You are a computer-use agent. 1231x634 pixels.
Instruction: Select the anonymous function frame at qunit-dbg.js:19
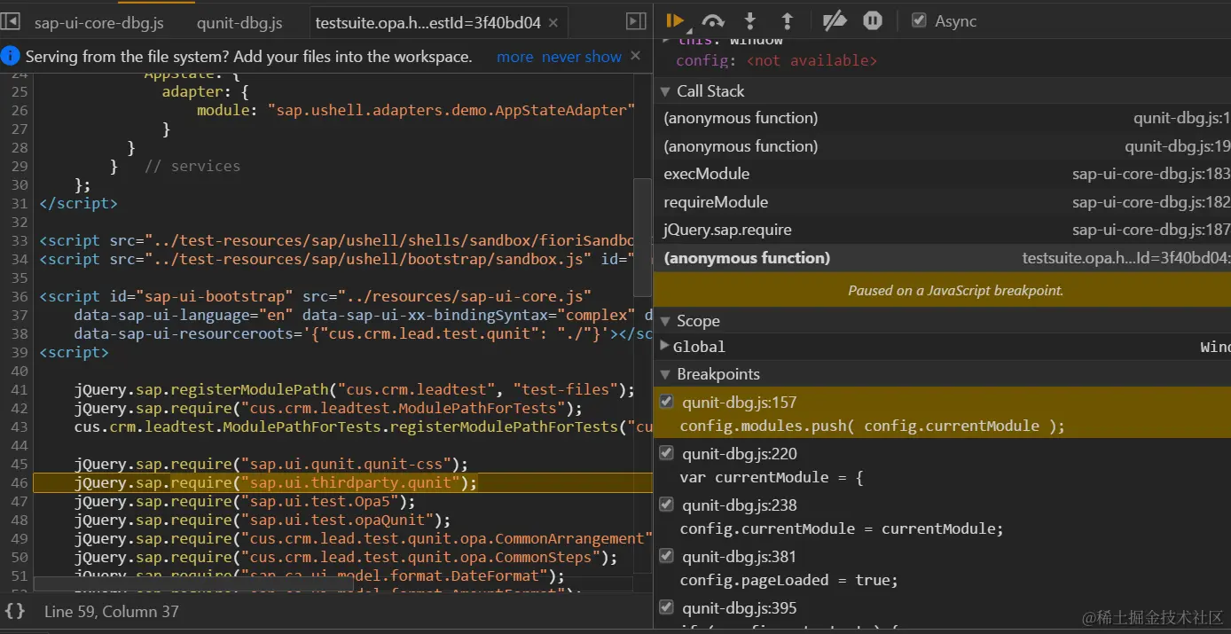[942, 146]
